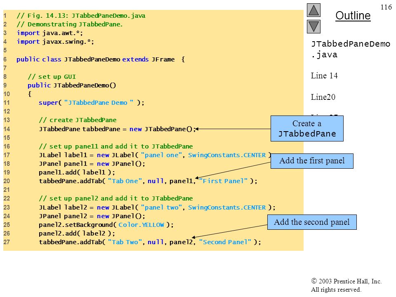Click code line 20 addTab "Tab One"
This screenshot has width=396, height=297.
pos(148,181)
